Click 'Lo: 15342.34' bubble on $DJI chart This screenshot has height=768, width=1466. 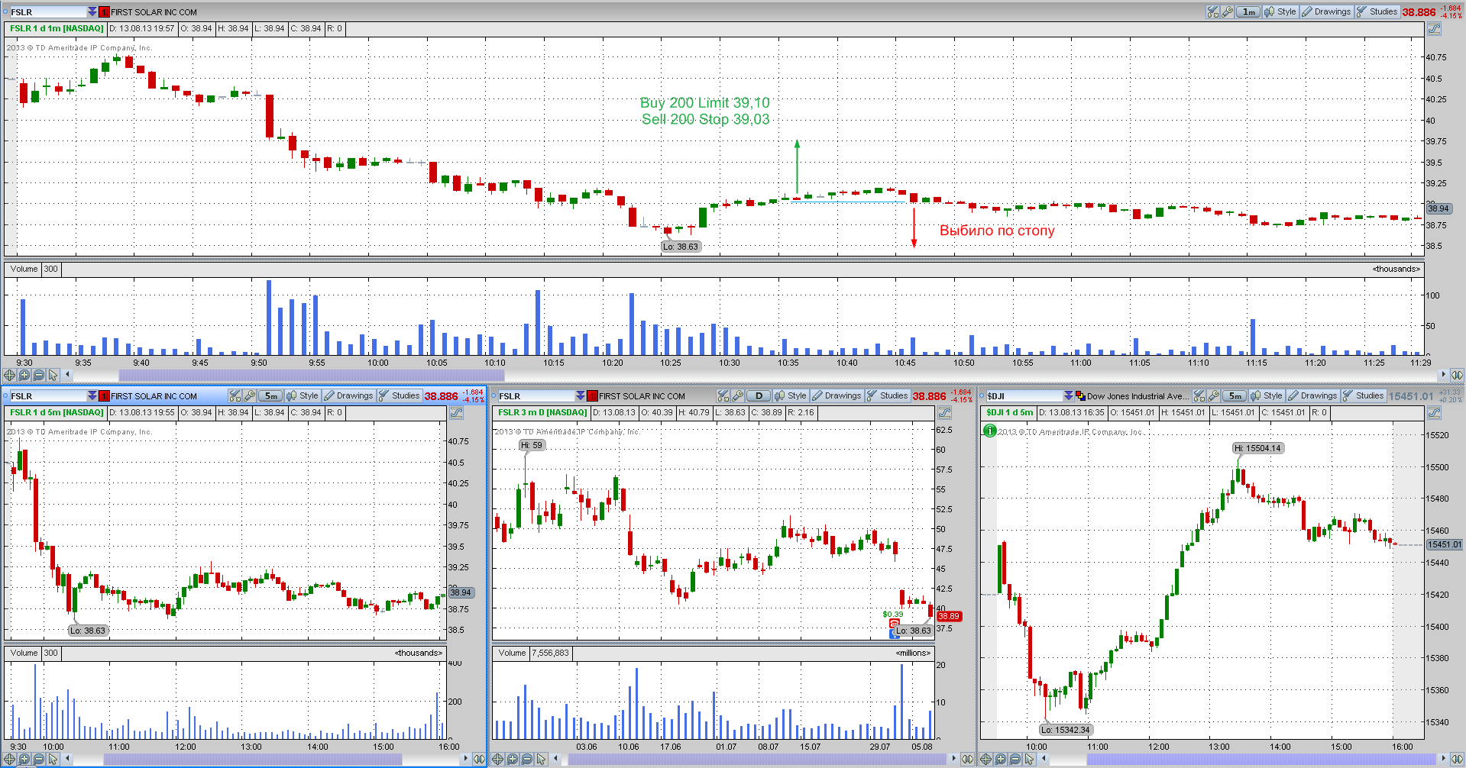[1065, 730]
